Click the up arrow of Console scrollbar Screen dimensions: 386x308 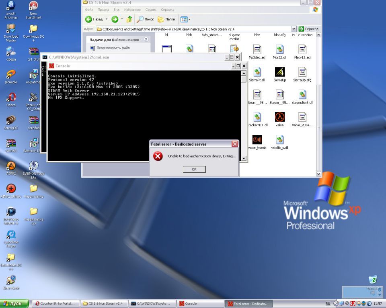[244, 73]
